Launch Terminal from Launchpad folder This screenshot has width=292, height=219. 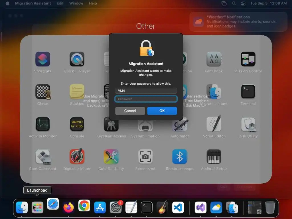click(248, 92)
